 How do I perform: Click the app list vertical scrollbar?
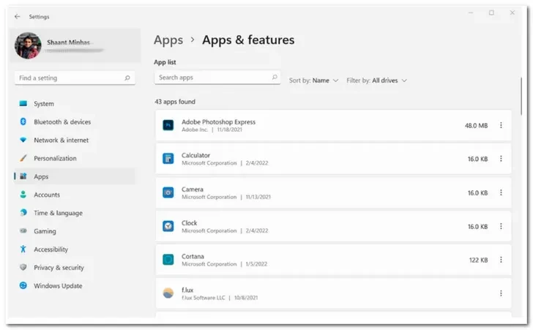[521, 97]
